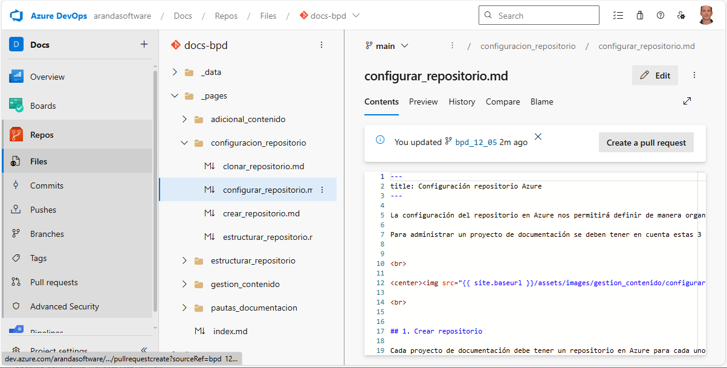
Task: Switch to the Preview tab
Action: point(423,102)
